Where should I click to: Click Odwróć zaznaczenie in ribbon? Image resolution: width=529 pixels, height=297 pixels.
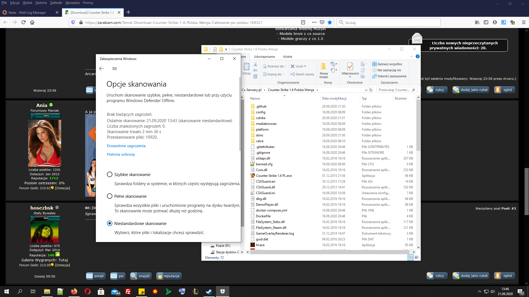click(x=389, y=76)
